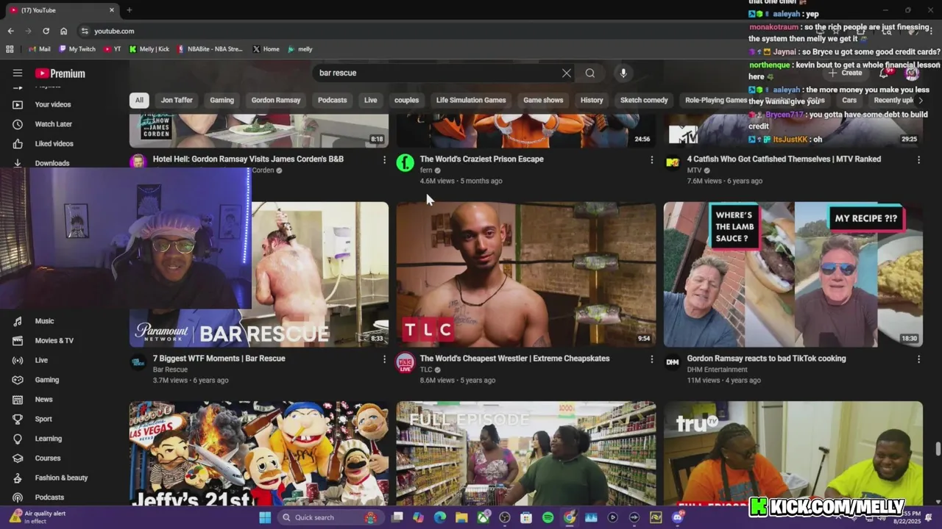Open Microsoft Edge from the taskbar

(x=440, y=517)
